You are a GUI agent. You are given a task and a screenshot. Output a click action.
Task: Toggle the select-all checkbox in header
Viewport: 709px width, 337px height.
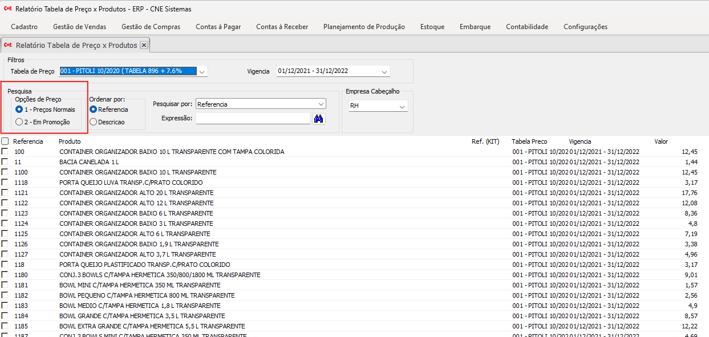[x=5, y=141]
